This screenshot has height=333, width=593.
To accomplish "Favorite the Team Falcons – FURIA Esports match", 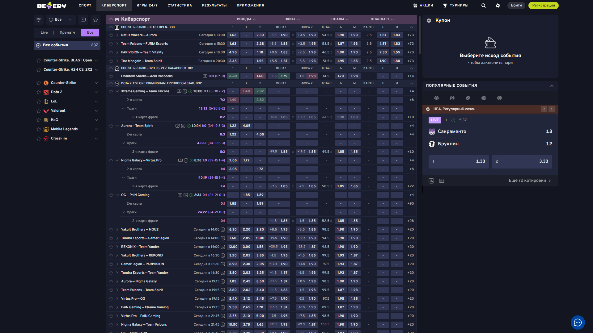I will (x=111, y=44).
